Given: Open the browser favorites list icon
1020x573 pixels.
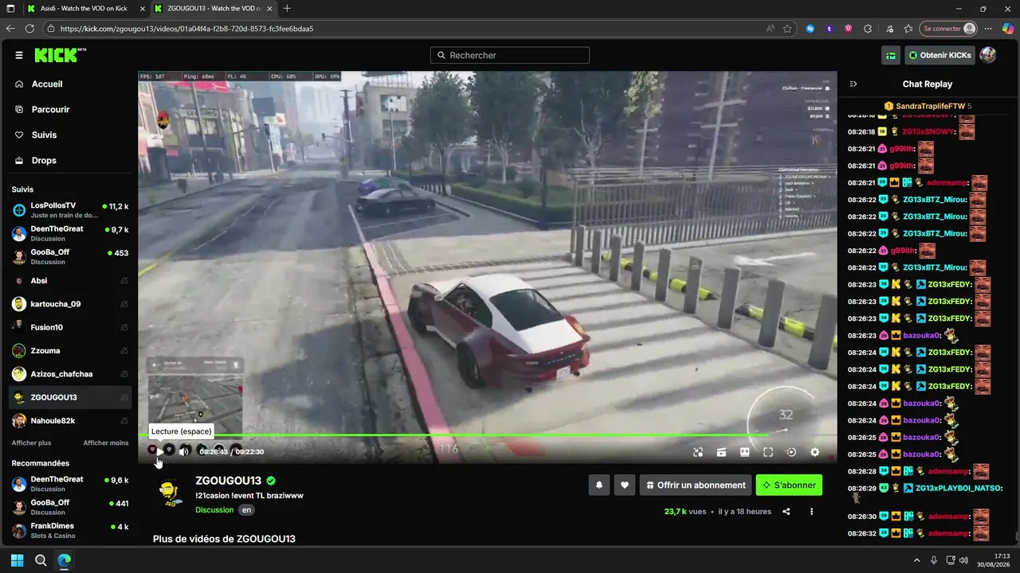Looking at the screenshot, I should click(x=908, y=29).
